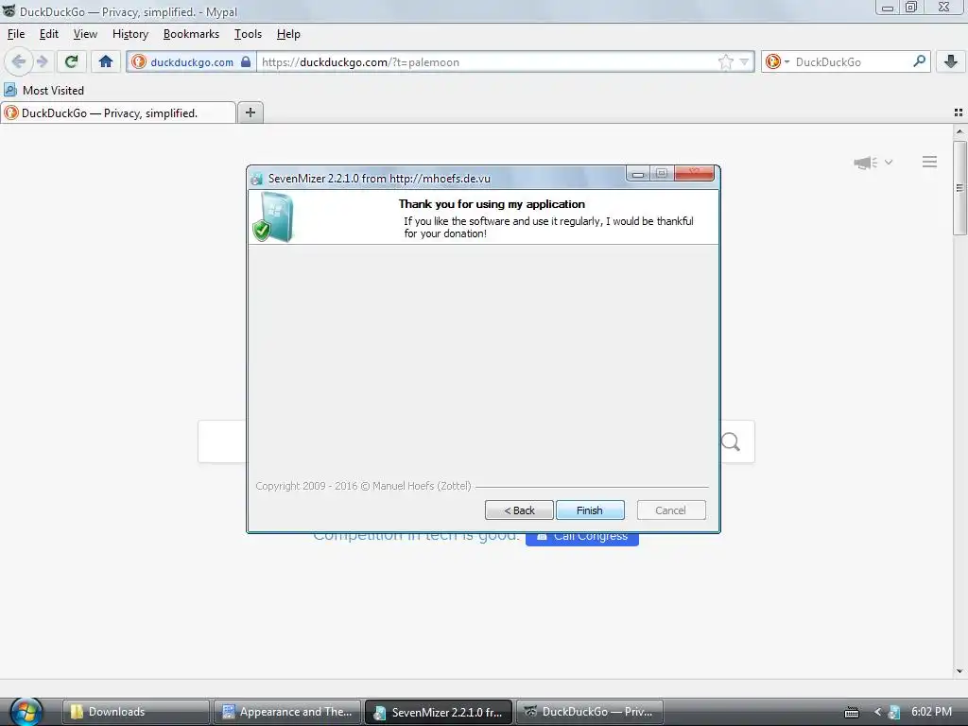
Task: Switch to the Downloads taskbar window
Action: pyautogui.click(x=136, y=712)
